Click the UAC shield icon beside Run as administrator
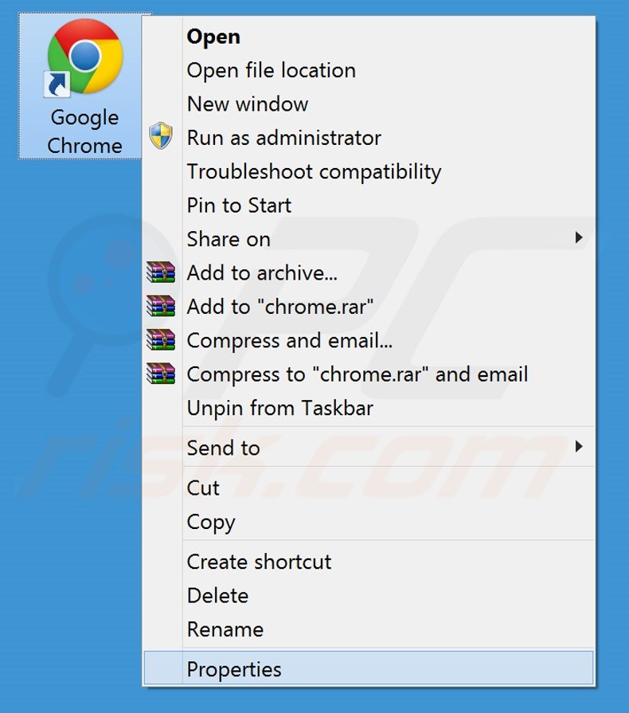Image resolution: width=629 pixels, height=713 pixels. (161, 135)
